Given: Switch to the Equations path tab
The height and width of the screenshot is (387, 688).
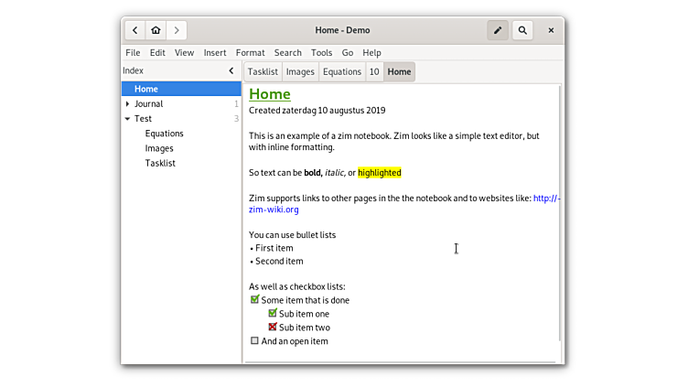Looking at the screenshot, I should (x=342, y=71).
